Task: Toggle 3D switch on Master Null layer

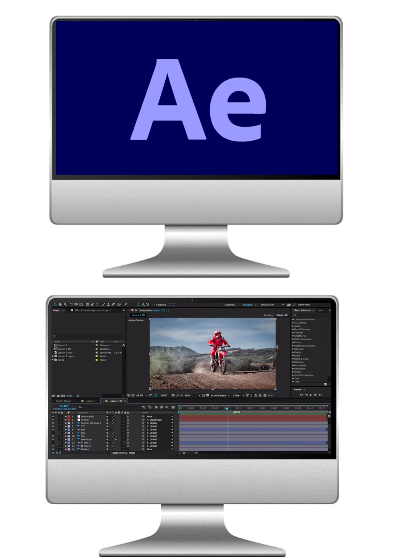Action: [128, 416]
